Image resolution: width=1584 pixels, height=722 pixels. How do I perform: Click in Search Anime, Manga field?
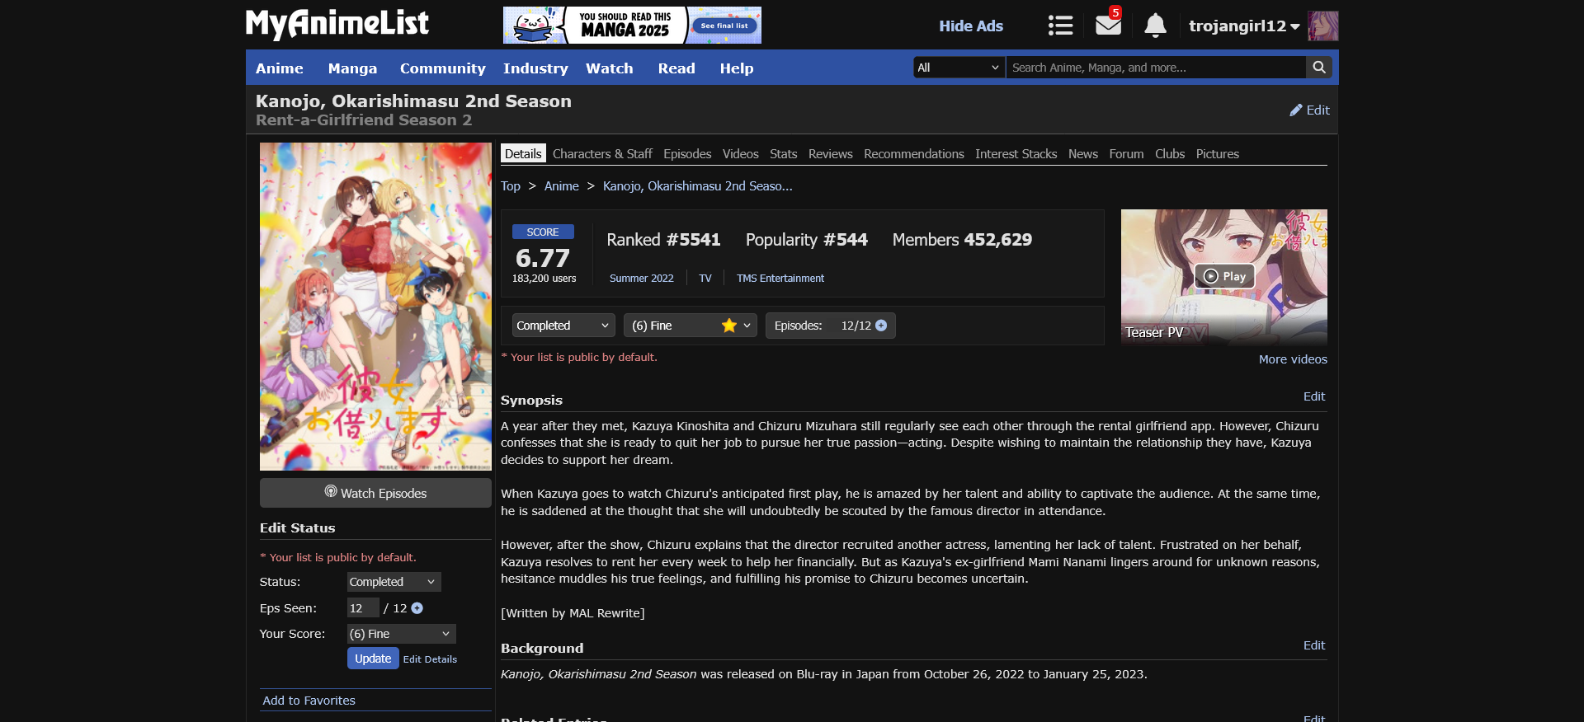(1155, 68)
